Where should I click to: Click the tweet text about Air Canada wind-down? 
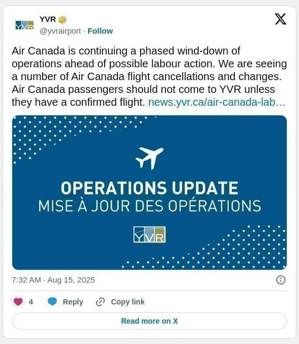[149, 76]
